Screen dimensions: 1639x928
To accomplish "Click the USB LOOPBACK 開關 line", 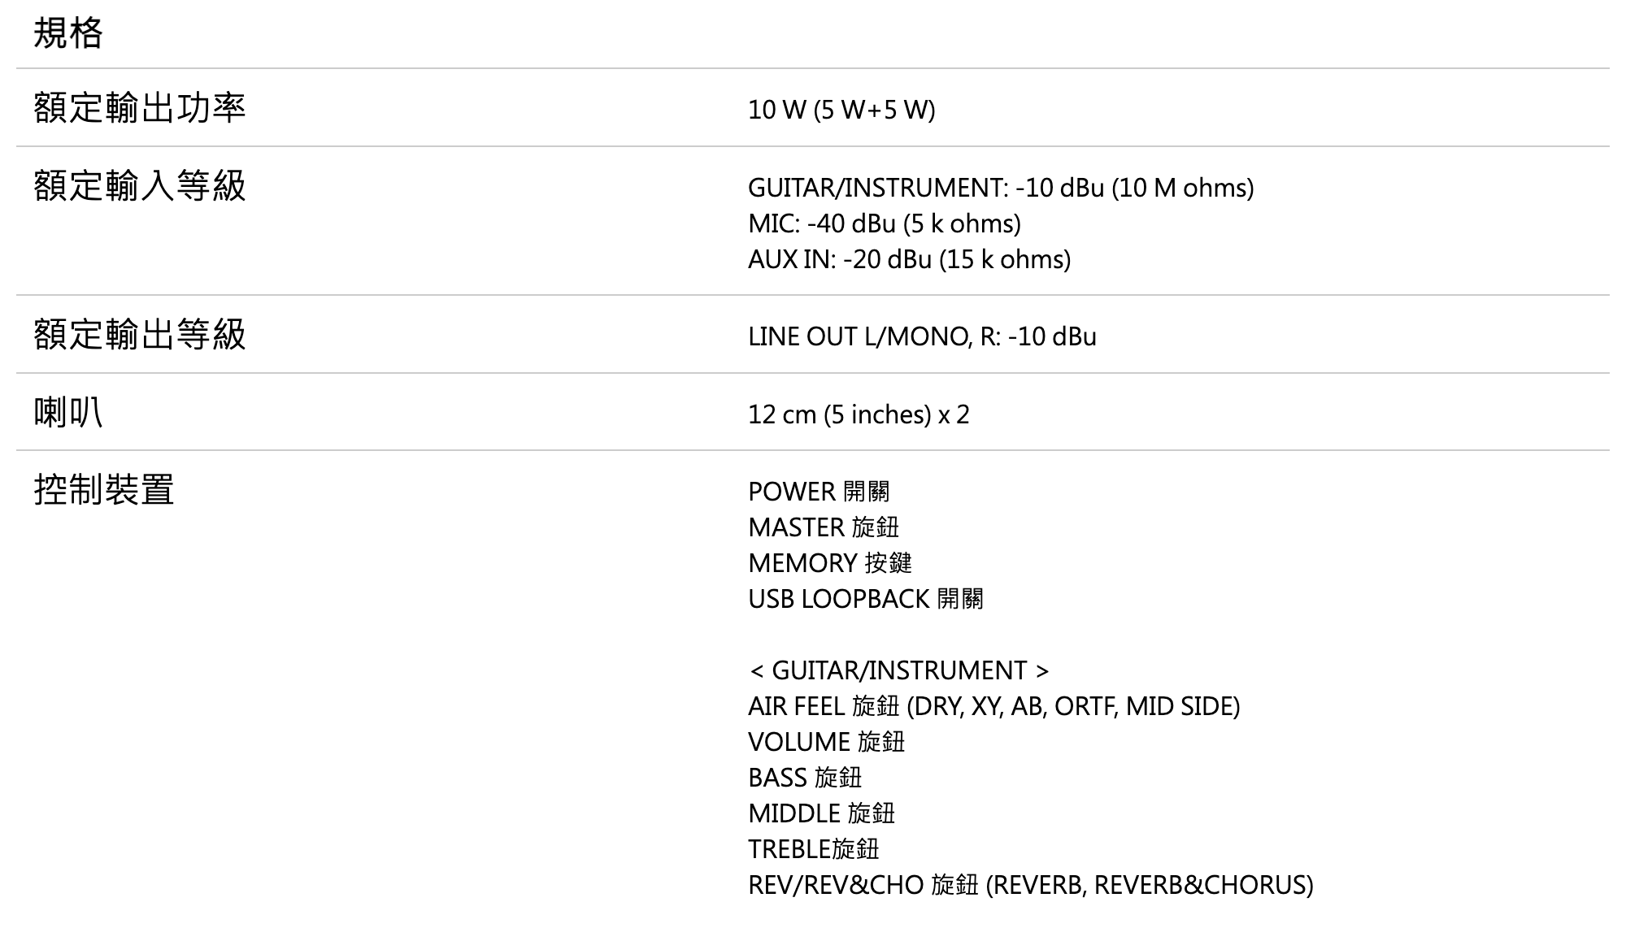I will (865, 599).
